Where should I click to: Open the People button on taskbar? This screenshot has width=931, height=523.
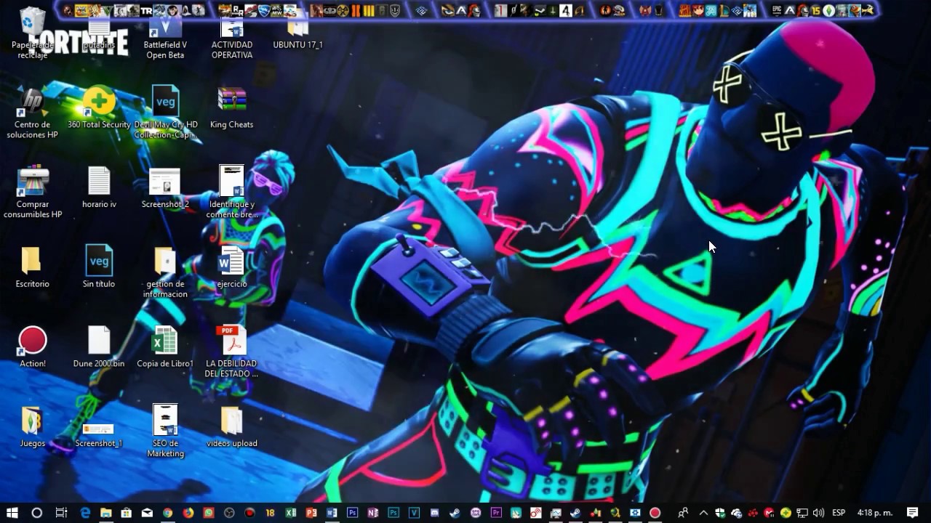point(683,513)
